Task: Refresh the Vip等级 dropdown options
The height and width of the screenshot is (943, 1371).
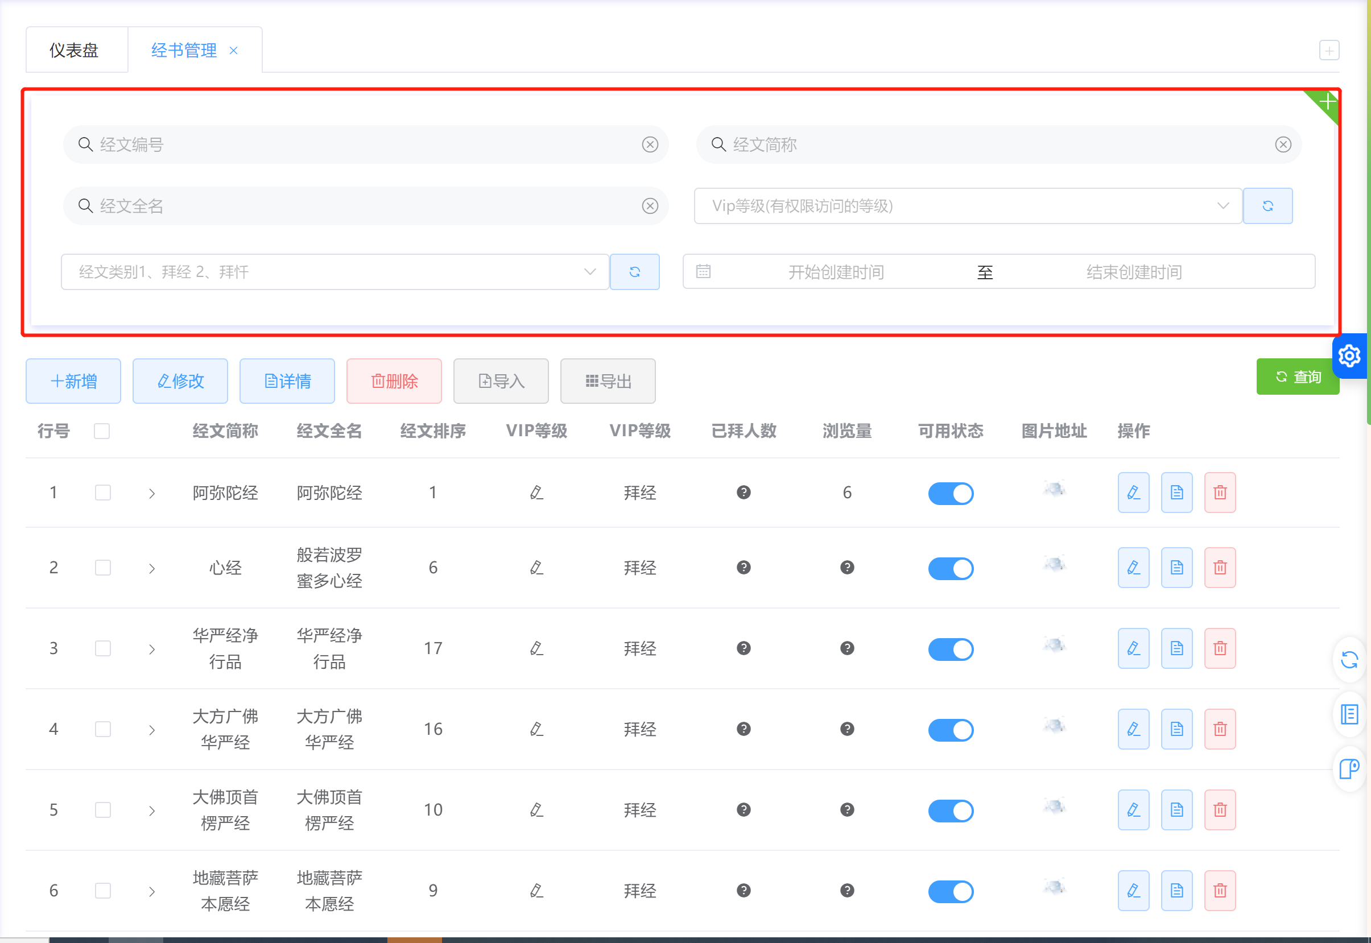Action: [1267, 206]
